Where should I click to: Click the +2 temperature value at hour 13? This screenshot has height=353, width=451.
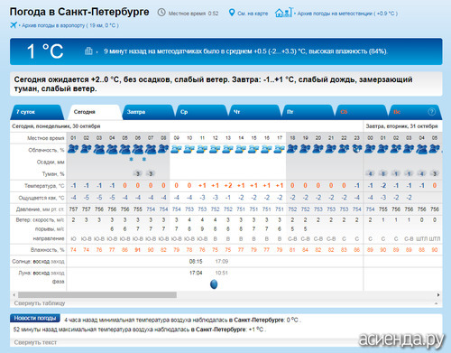228,185
